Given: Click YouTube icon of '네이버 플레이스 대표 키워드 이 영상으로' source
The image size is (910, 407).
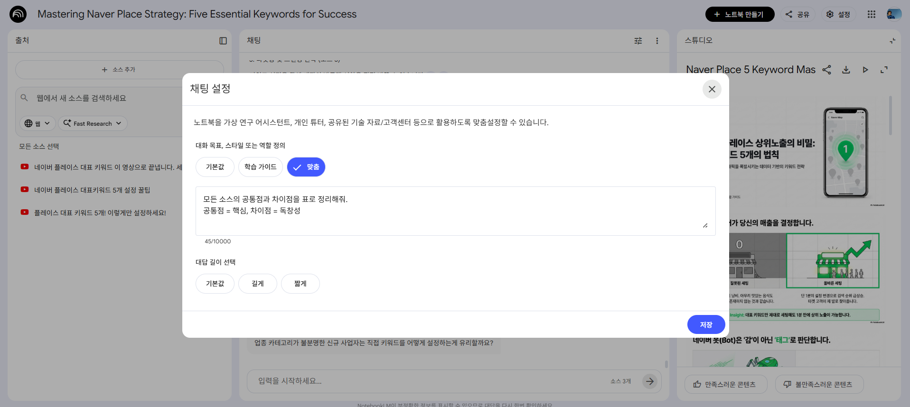Looking at the screenshot, I should (x=25, y=166).
